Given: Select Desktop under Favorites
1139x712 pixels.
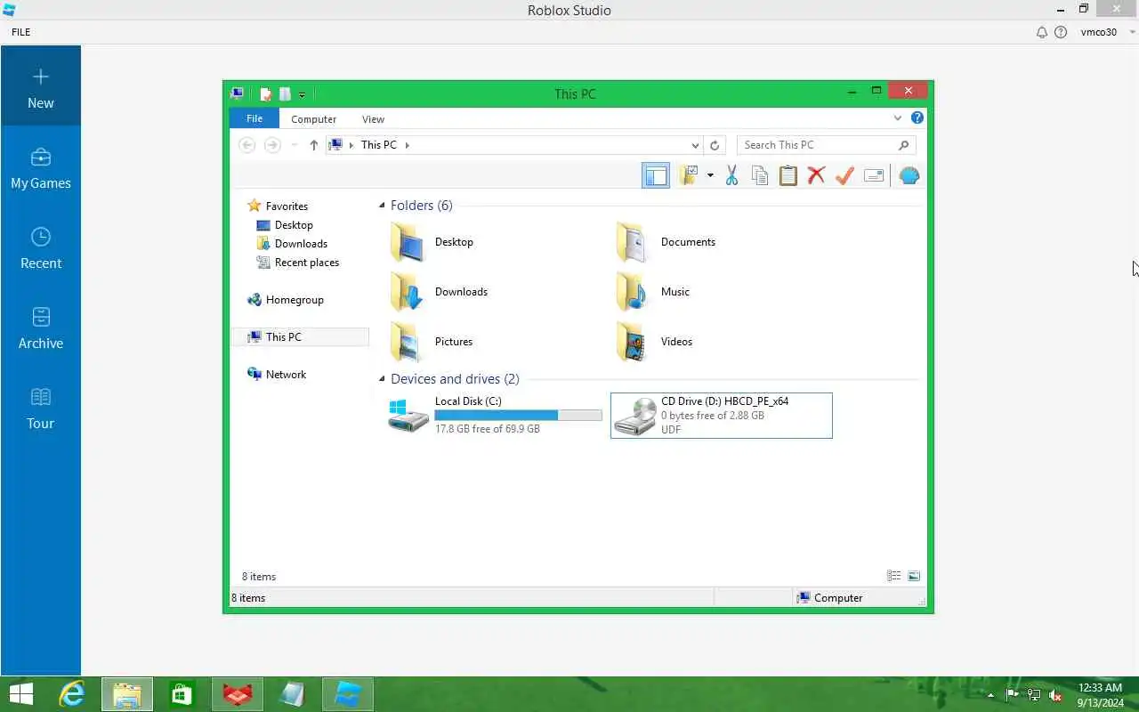Looking at the screenshot, I should click(x=294, y=225).
